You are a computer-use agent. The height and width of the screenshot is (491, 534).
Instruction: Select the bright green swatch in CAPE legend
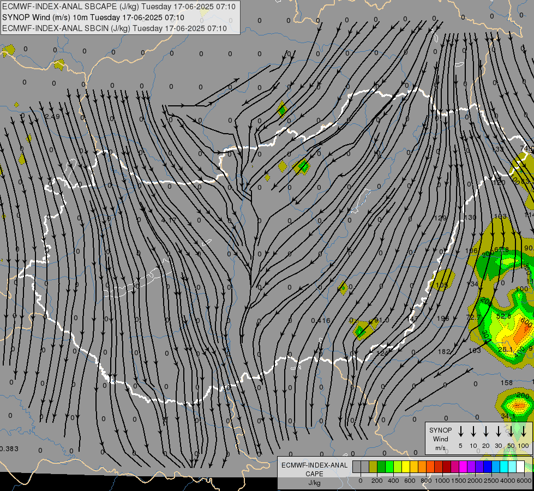tap(389, 466)
